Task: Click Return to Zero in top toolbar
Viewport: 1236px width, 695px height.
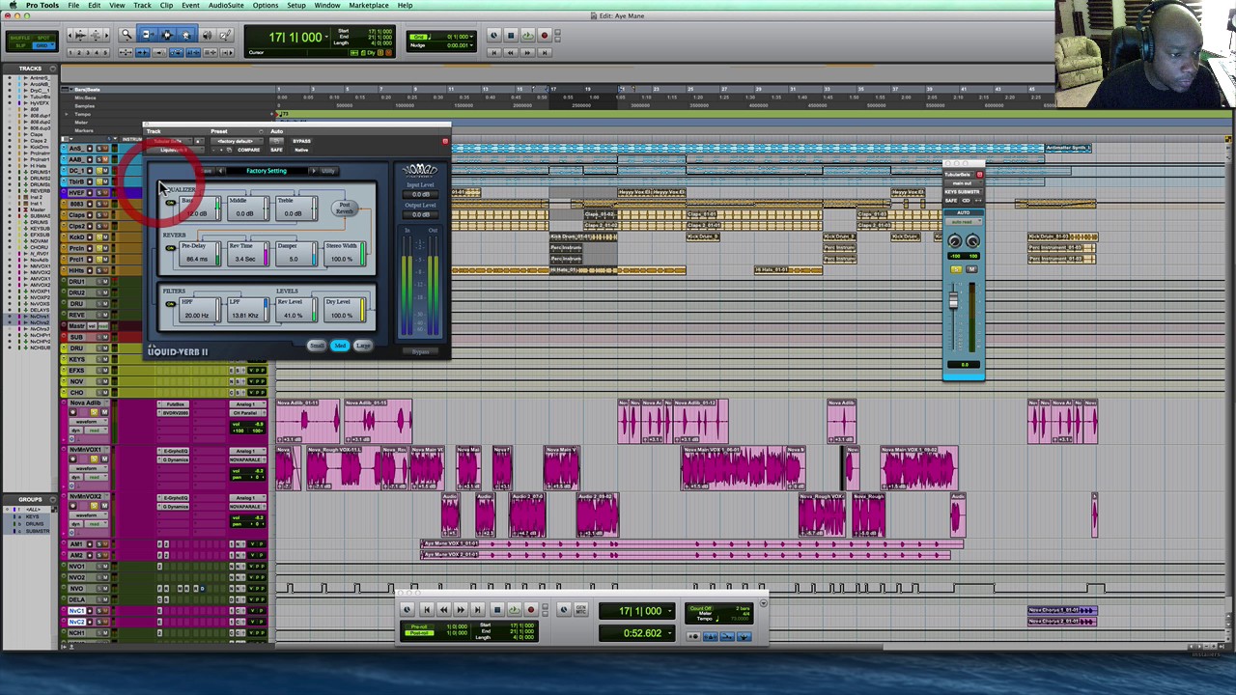Action: pos(493,53)
